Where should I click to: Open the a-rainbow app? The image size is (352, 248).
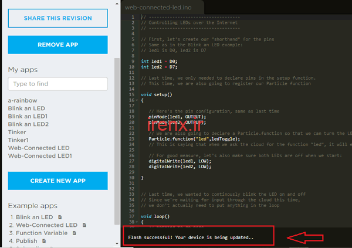(22, 101)
